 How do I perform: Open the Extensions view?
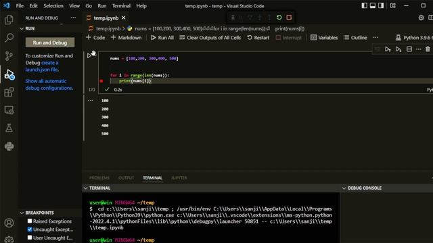pyautogui.click(x=9, y=92)
